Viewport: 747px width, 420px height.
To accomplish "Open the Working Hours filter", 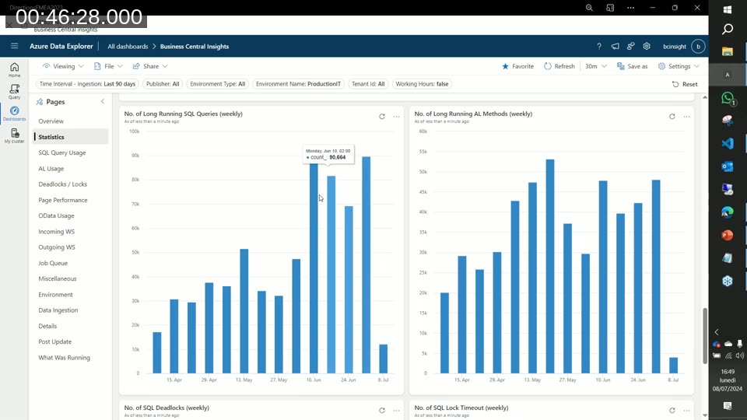I will pos(422,84).
